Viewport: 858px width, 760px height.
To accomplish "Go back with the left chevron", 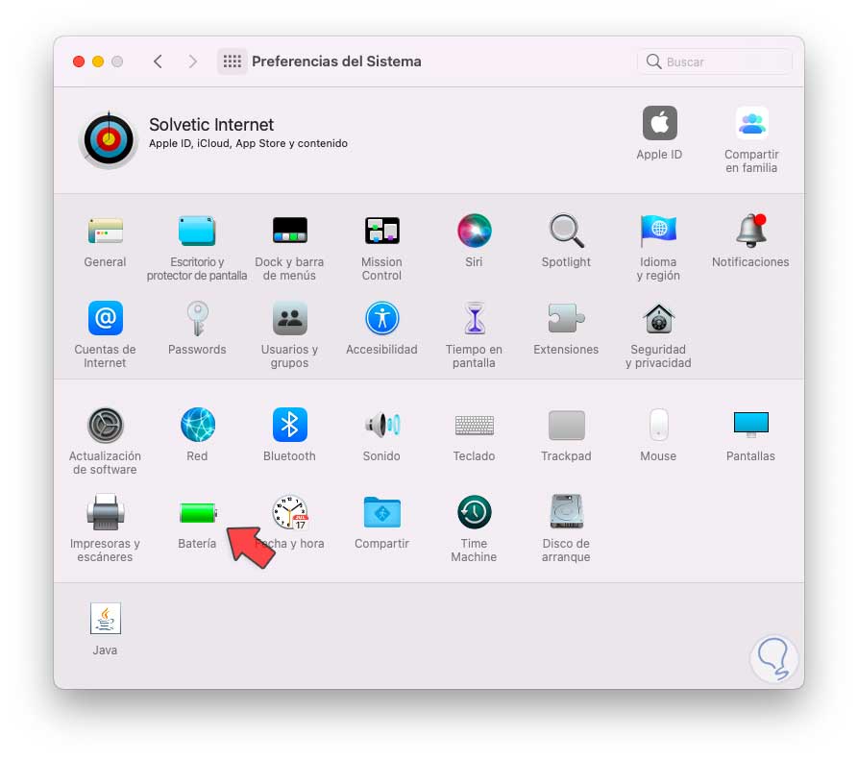I will (158, 61).
